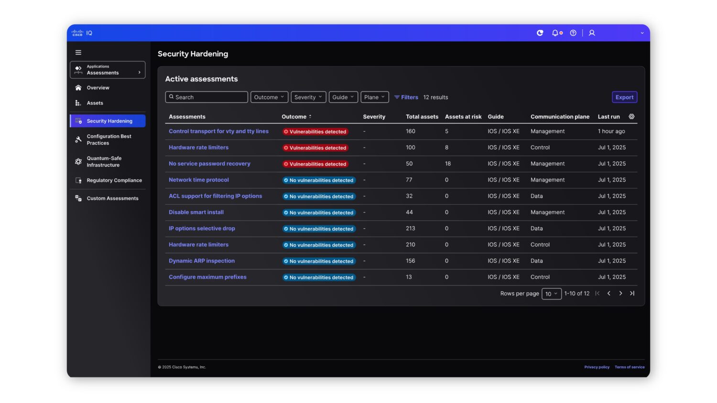The height and width of the screenshot is (403, 717).
Task: Select Custom Assessments in the sidebar
Action: click(112, 198)
